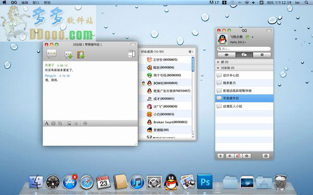The height and width of the screenshot is (195, 313).
Task: Select member with ID 8008000
Action: [165, 75]
